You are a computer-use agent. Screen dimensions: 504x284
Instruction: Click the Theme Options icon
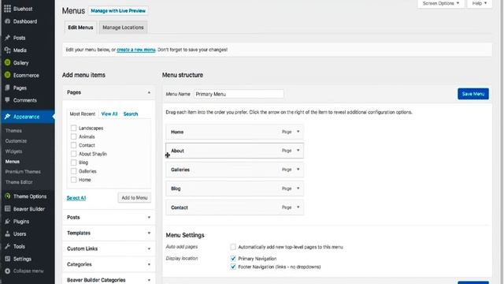pyautogui.click(x=7, y=196)
